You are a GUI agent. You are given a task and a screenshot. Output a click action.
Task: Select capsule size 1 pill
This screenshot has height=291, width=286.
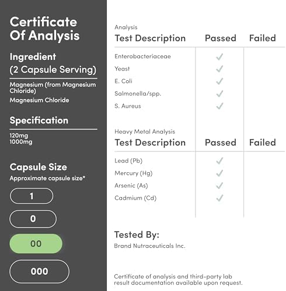coord(32,196)
